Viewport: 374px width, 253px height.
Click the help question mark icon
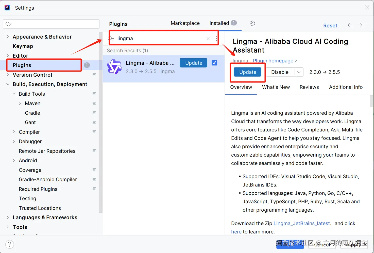(x=10, y=244)
